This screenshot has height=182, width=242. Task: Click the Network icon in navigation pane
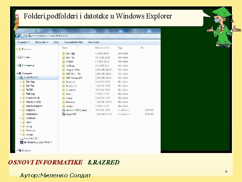point(19,150)
